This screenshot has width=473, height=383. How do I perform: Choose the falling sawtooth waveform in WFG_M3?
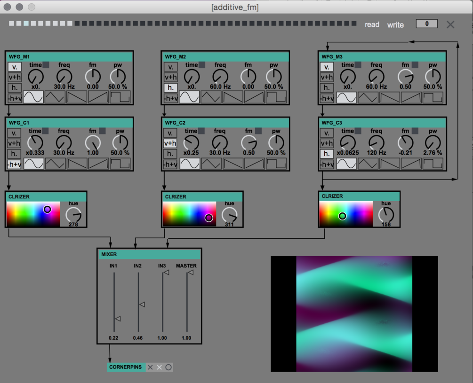pyautogui.click(x=390, y=97)
